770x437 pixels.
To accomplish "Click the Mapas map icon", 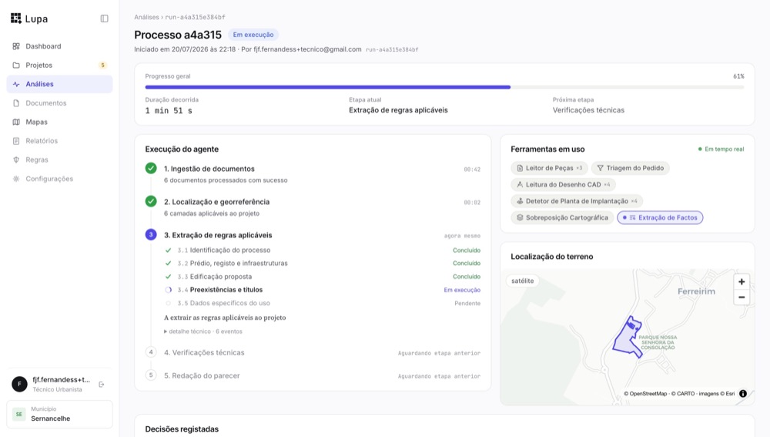I will click(16, 122).
